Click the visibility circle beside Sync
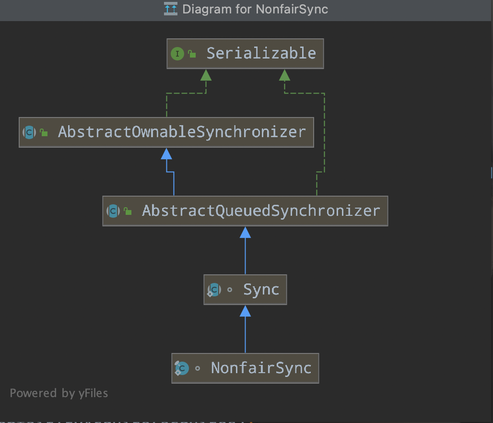This screenshot has width=493, height=423. (x=229, y=289)
